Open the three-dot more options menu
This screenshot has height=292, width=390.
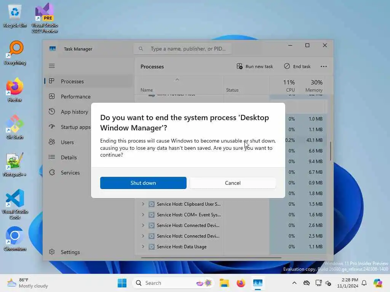point(324,66)
